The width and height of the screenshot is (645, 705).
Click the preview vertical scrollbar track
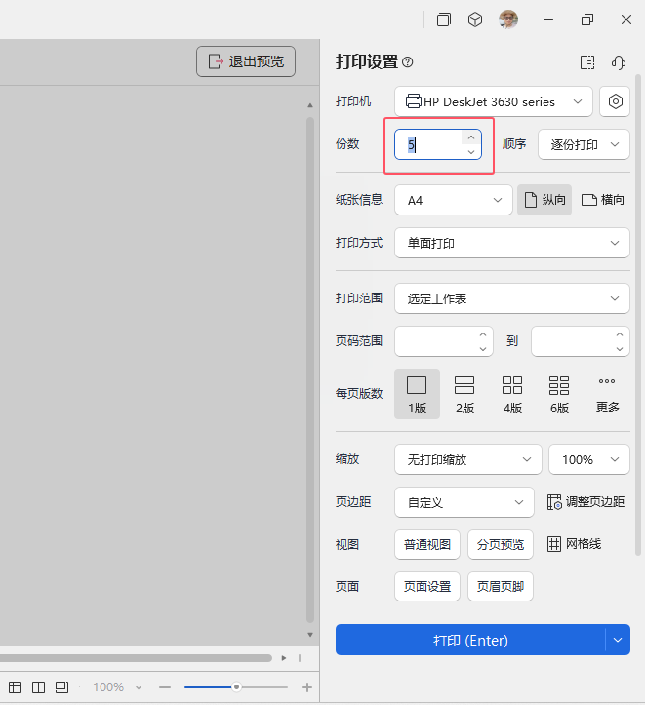[x=310, y=370]
